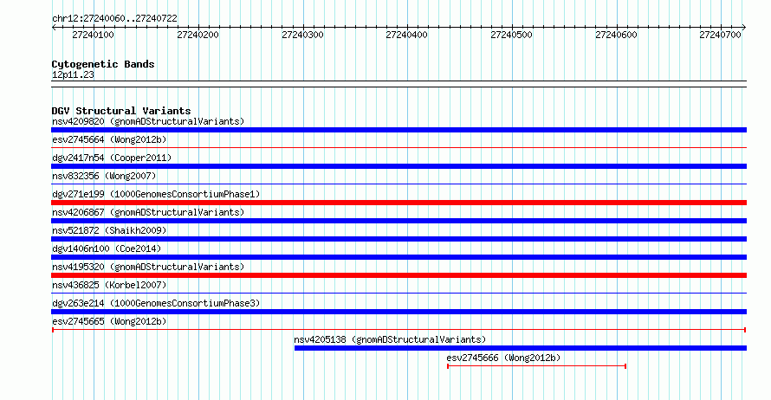Click the 12p11.23 band label

[x=73, y=74]
